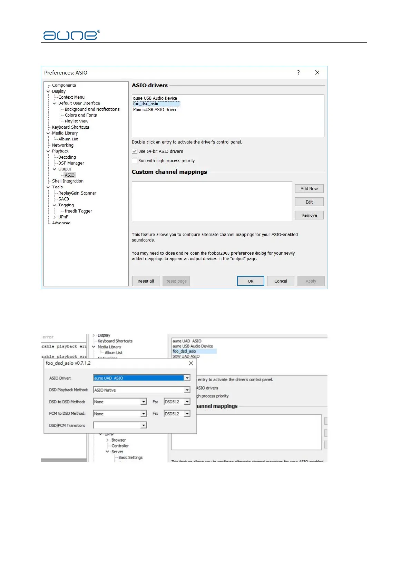Click the Edit mapping button
Viewport: 411px width, 581px height.
309,202
